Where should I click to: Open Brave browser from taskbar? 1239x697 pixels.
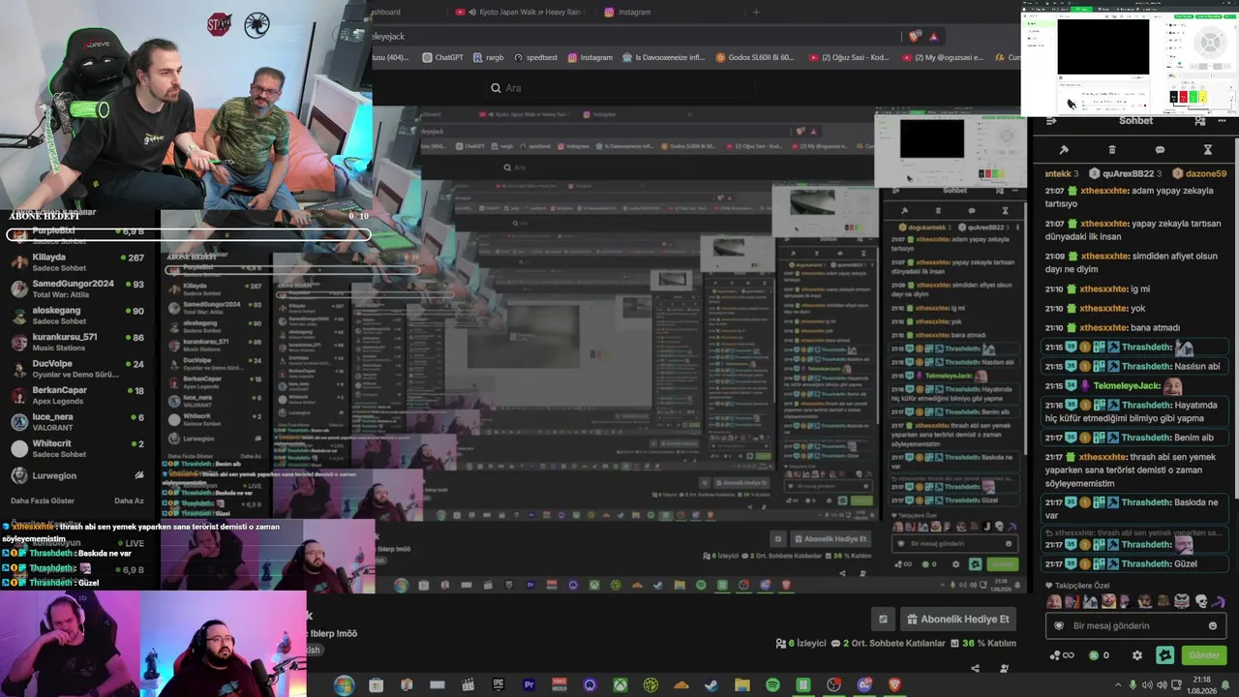point(894,685)
